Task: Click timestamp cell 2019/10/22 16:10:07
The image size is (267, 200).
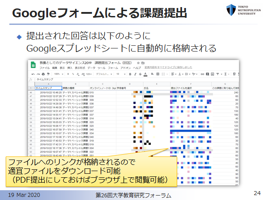Action: (49, 133)
